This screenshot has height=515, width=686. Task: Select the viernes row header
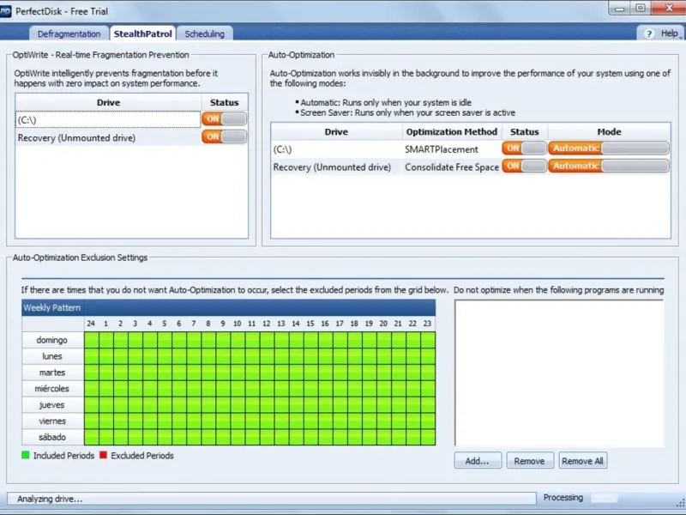[x=52, y=421]
